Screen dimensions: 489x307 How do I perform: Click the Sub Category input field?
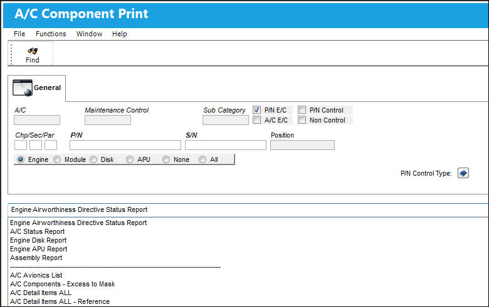(226, 120)
